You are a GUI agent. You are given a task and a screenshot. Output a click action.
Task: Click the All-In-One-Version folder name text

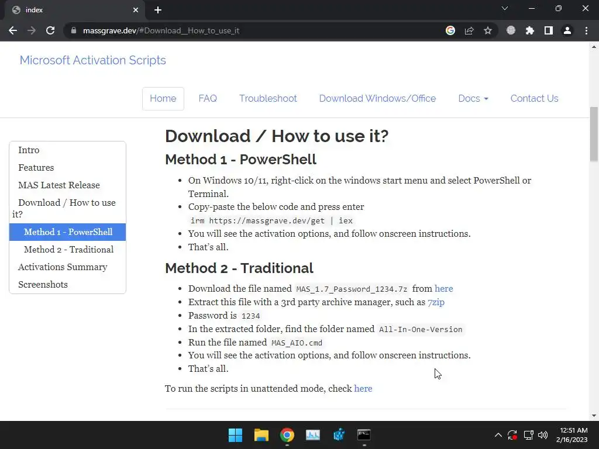coord(421,330)
